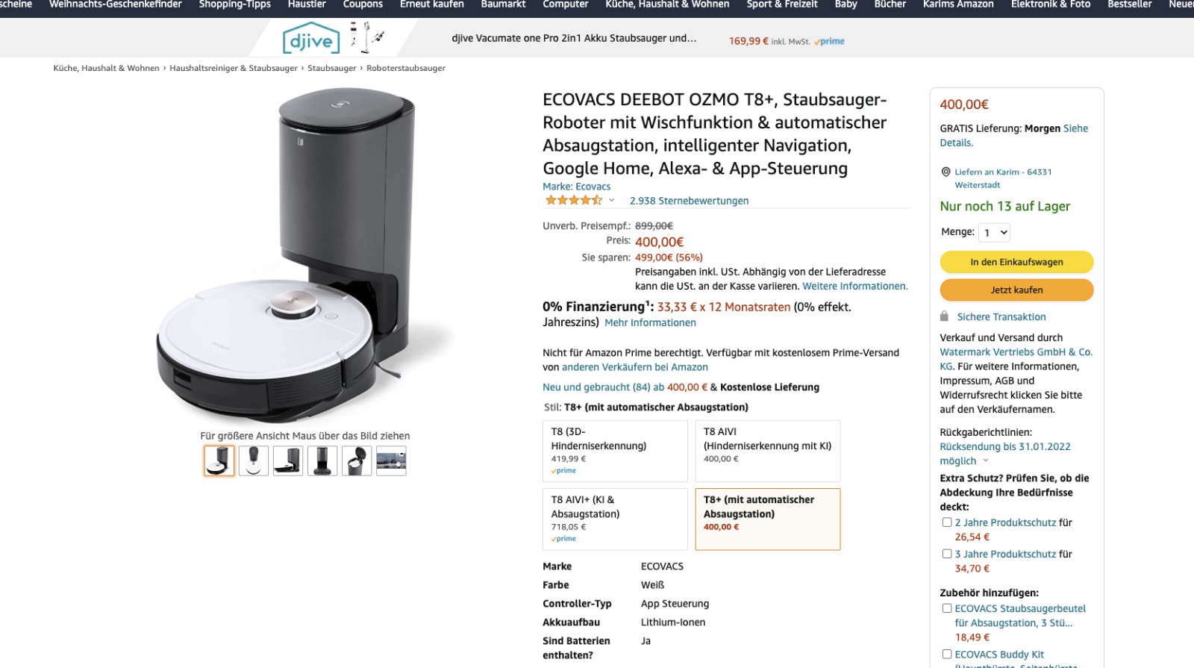The image size is (1194, 668).
Task: Open the Menge quantity dropdown
Action: (x=994, y=233)
